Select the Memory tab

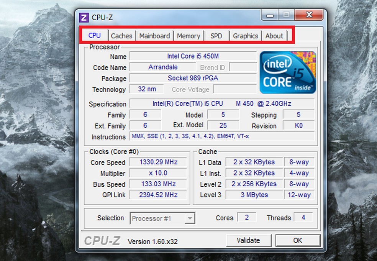point(189,36)
